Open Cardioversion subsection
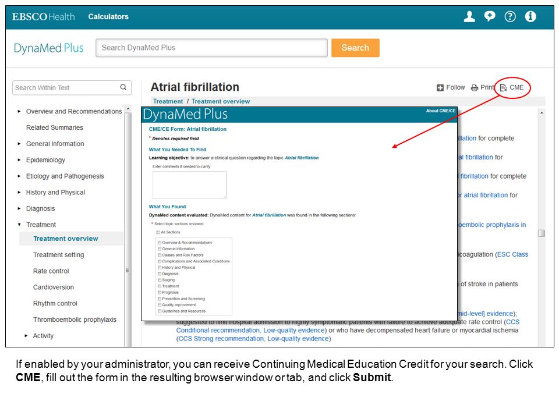 tap(54, 287)
